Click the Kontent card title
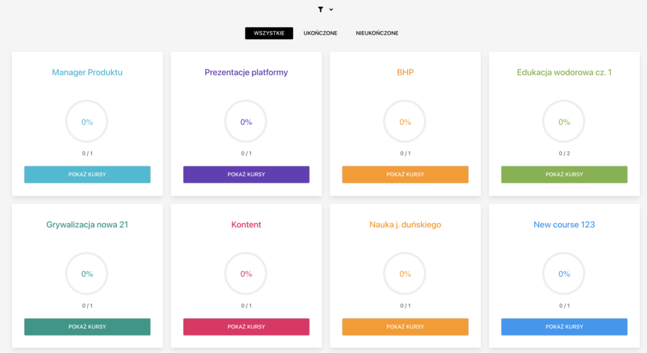 [246, 224]
